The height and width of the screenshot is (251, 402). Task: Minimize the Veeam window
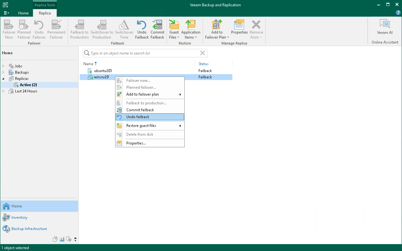[x=378, y=5]
